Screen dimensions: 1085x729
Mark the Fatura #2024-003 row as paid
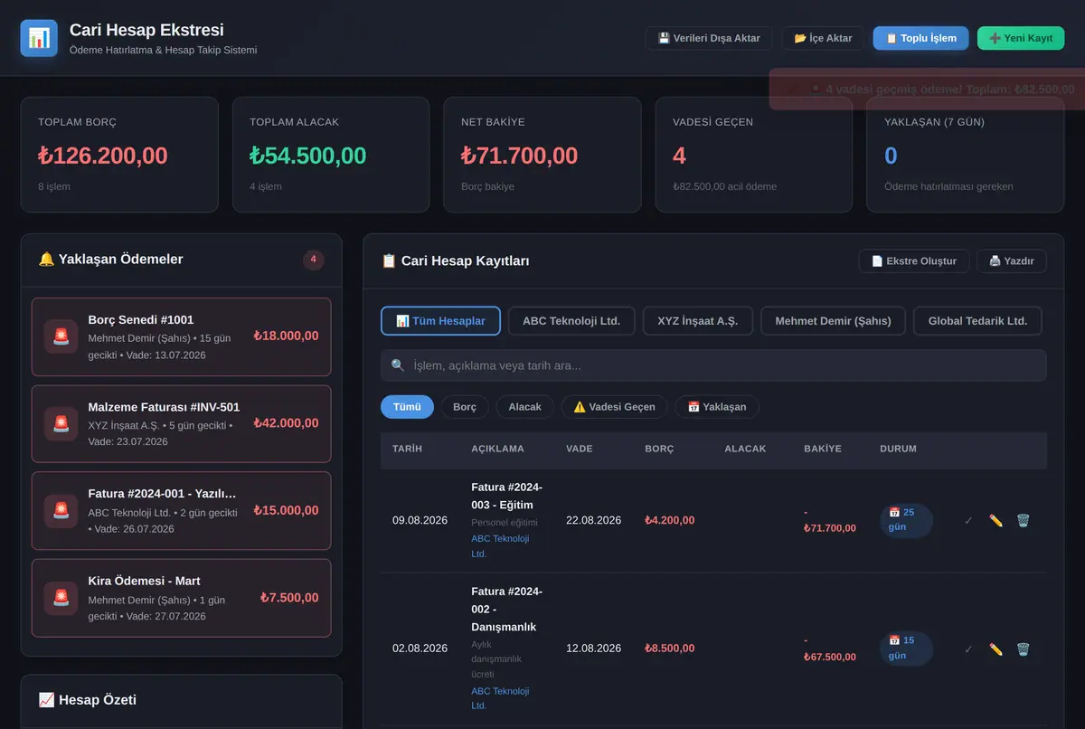(968, 521)
